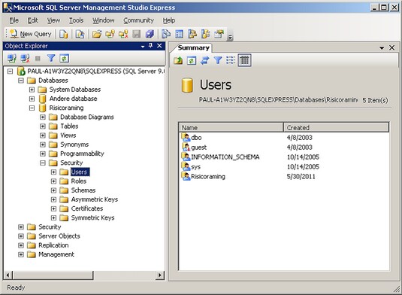Click the Up folder icon in Summary
402x295 pixels.
click(x=178, y=60)
